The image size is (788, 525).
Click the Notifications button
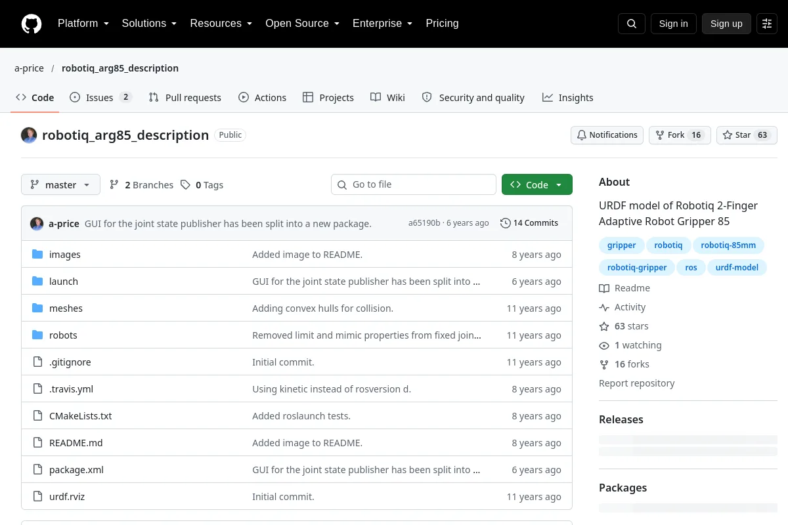607,135
